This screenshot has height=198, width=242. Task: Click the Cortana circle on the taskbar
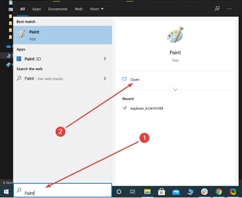(x=119, y=192)
